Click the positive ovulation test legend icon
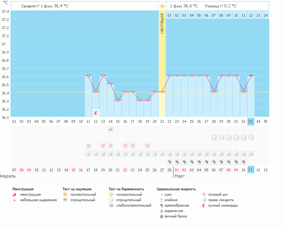The height and width of the screenshot is (228, 284). pos(65,195)
